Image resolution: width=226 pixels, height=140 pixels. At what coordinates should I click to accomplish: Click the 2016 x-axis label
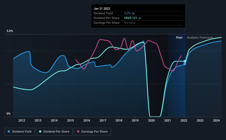[87, 120]
